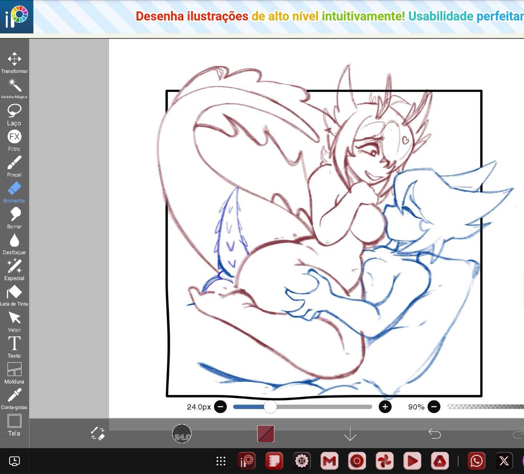The height and width of the screenshot is (474, 524).
Task: Undo with the back arrow
Action: (x=434, y=433)
